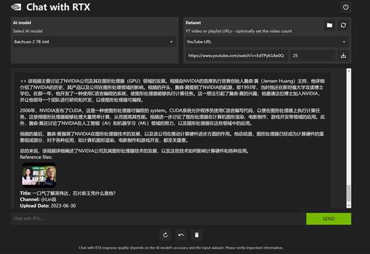Click the NVIDIA logo icon
Image resolution: width=370 pixels, height=254 pixels.
tap(16, 7)
